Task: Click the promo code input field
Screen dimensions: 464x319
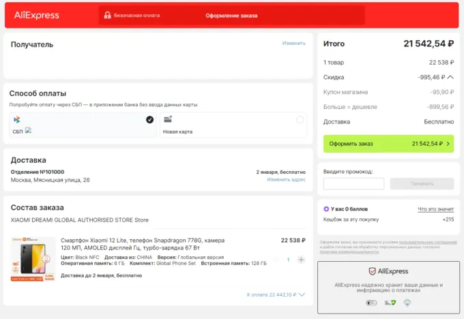Action: click(x=353, y=184)
